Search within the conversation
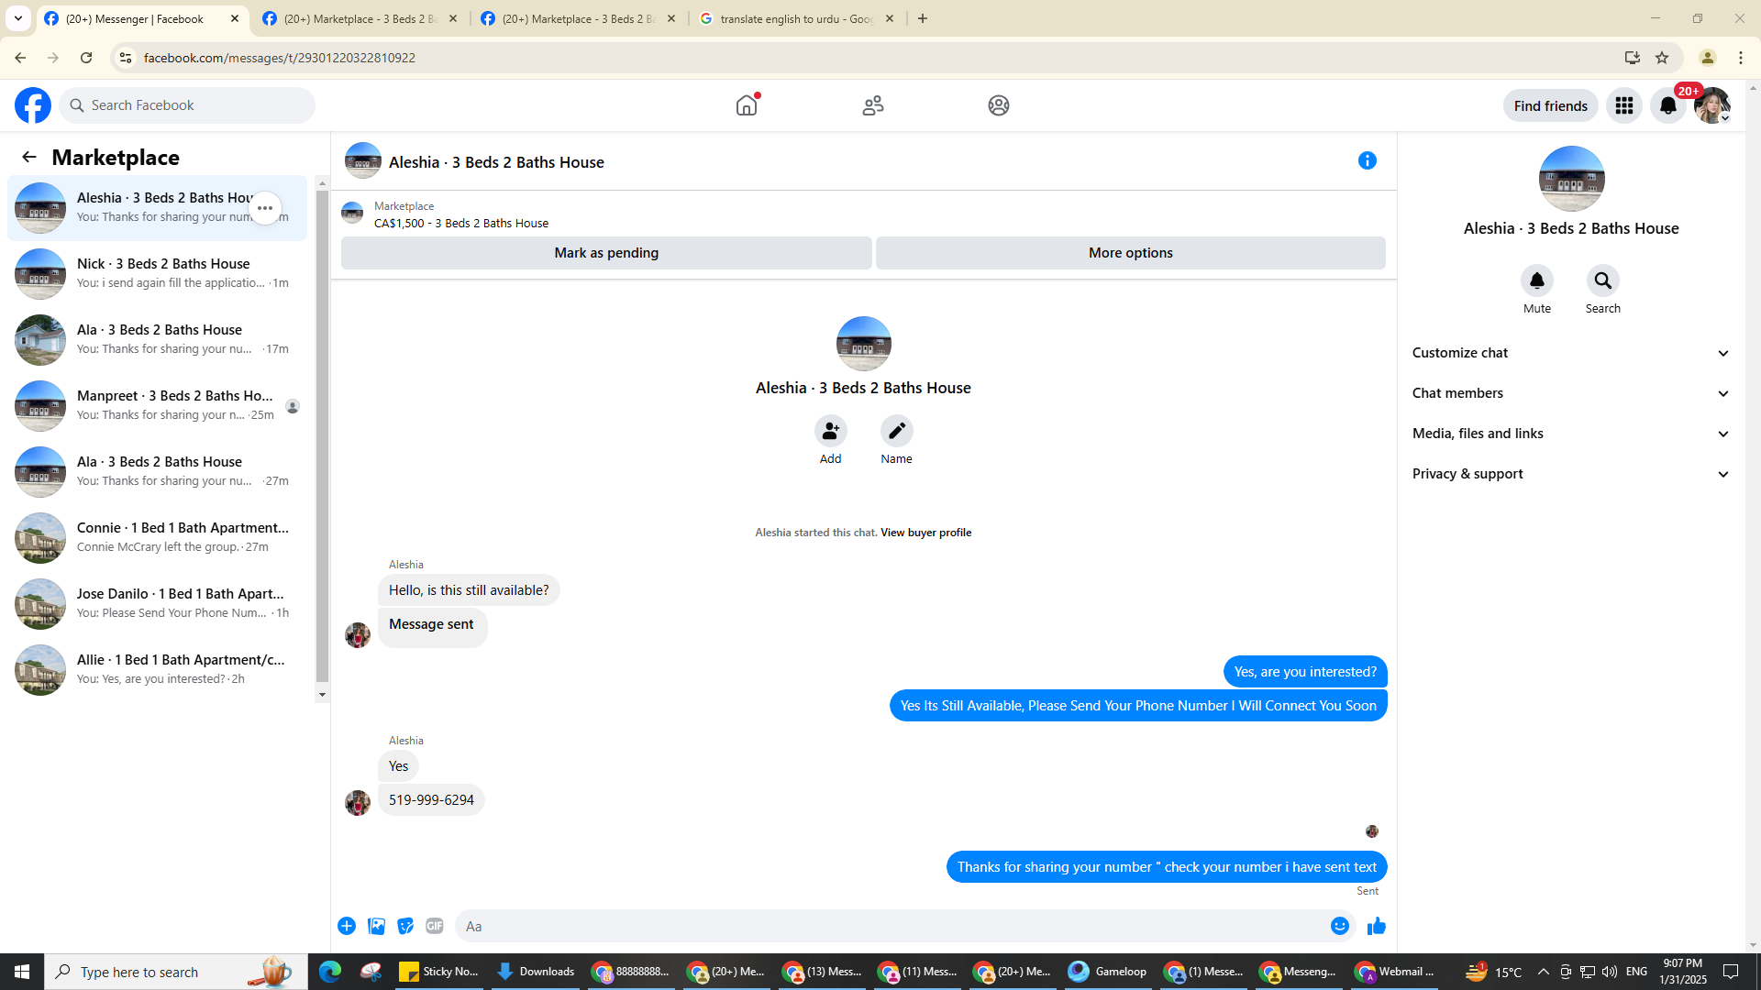The height and width of the screenshot is (990, 1761). pyautogui.click(x=1603, y=280)
